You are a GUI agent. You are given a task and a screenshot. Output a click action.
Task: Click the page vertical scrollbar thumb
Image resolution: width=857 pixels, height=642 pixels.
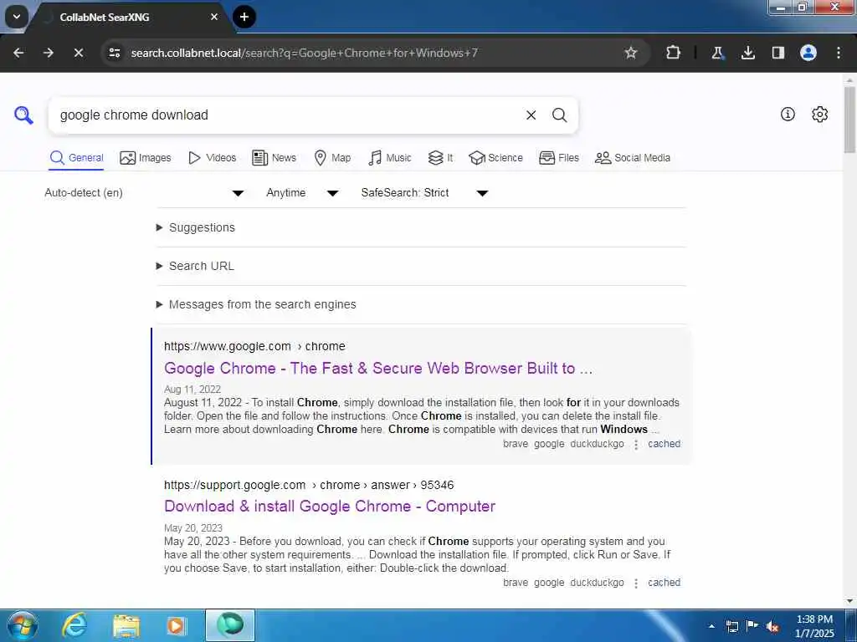(849, 119)
